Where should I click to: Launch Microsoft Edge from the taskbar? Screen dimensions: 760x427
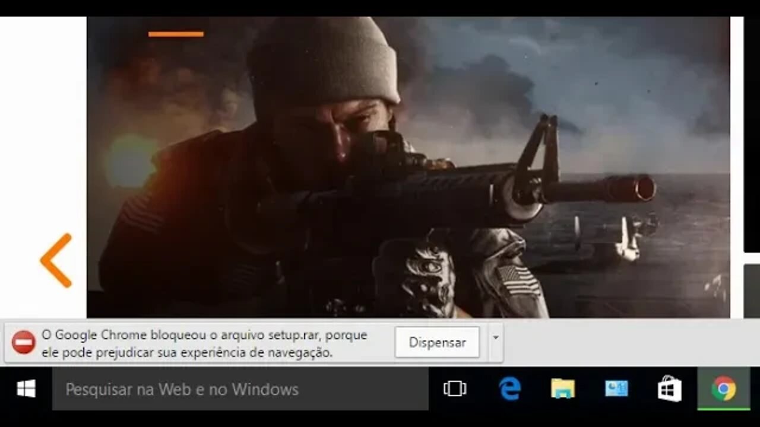509,389
